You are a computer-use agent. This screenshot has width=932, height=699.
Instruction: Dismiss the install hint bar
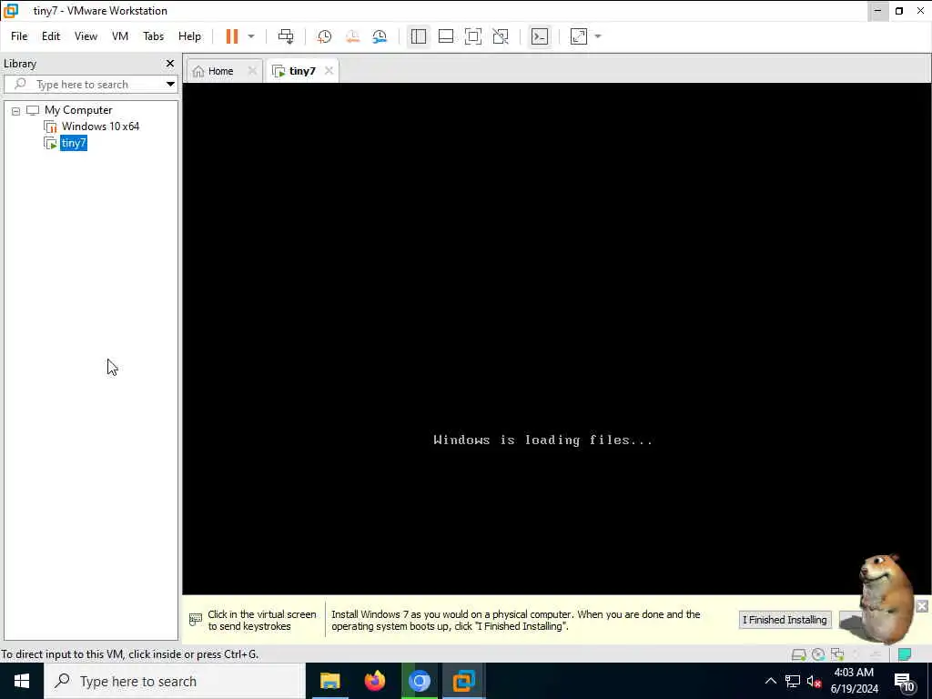click(922, 606)
